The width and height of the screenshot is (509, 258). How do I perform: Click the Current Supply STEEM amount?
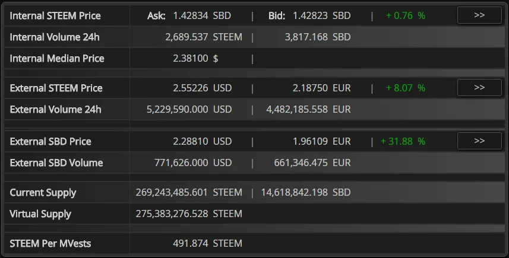[189, 193]
